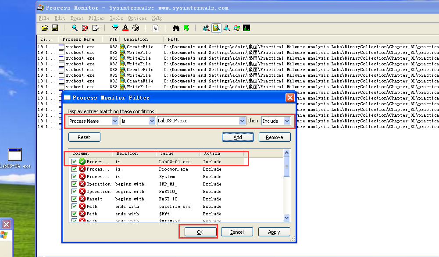439x257 pixels.
Task: Uncheck the IRP_MJ_ Exclude filter checkbox
Action: (x=74, y=184)
